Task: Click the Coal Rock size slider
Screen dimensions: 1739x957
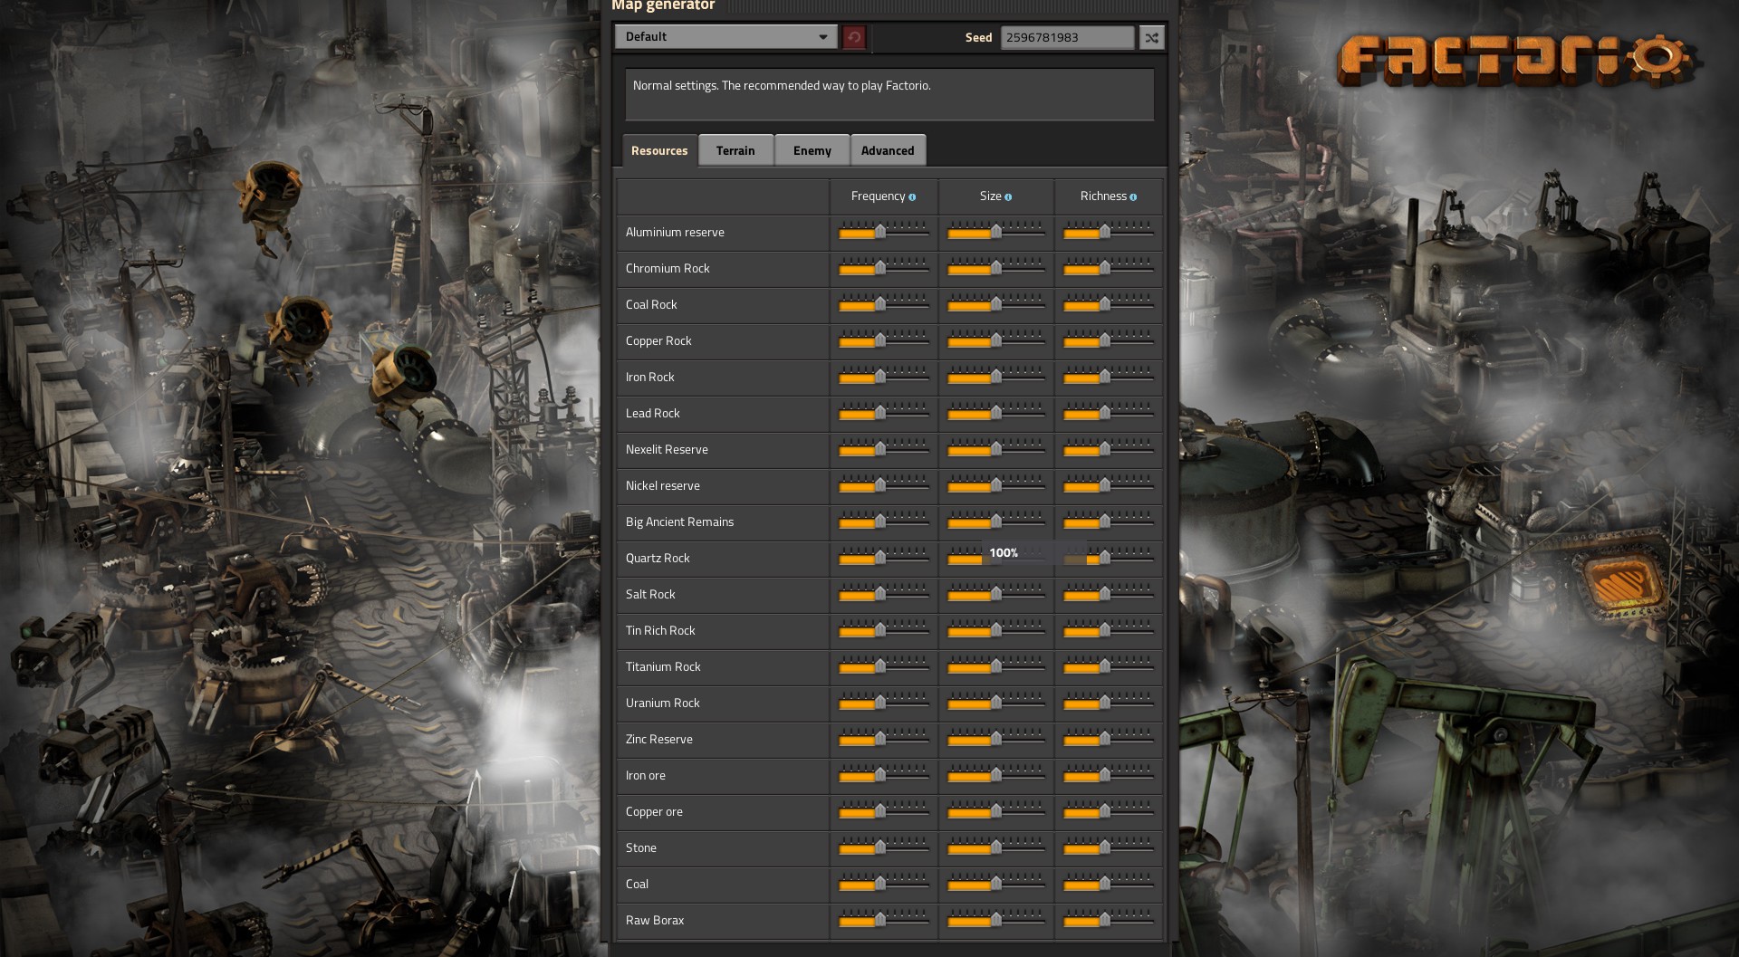Action: (x=996, y=305)
